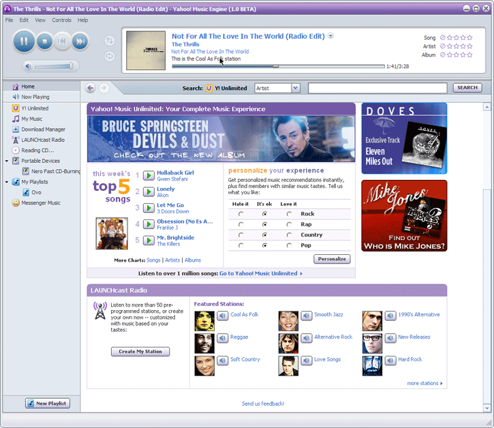Select Love it for Rap
The height and width of the screenshot is (428, 494).
289,224
